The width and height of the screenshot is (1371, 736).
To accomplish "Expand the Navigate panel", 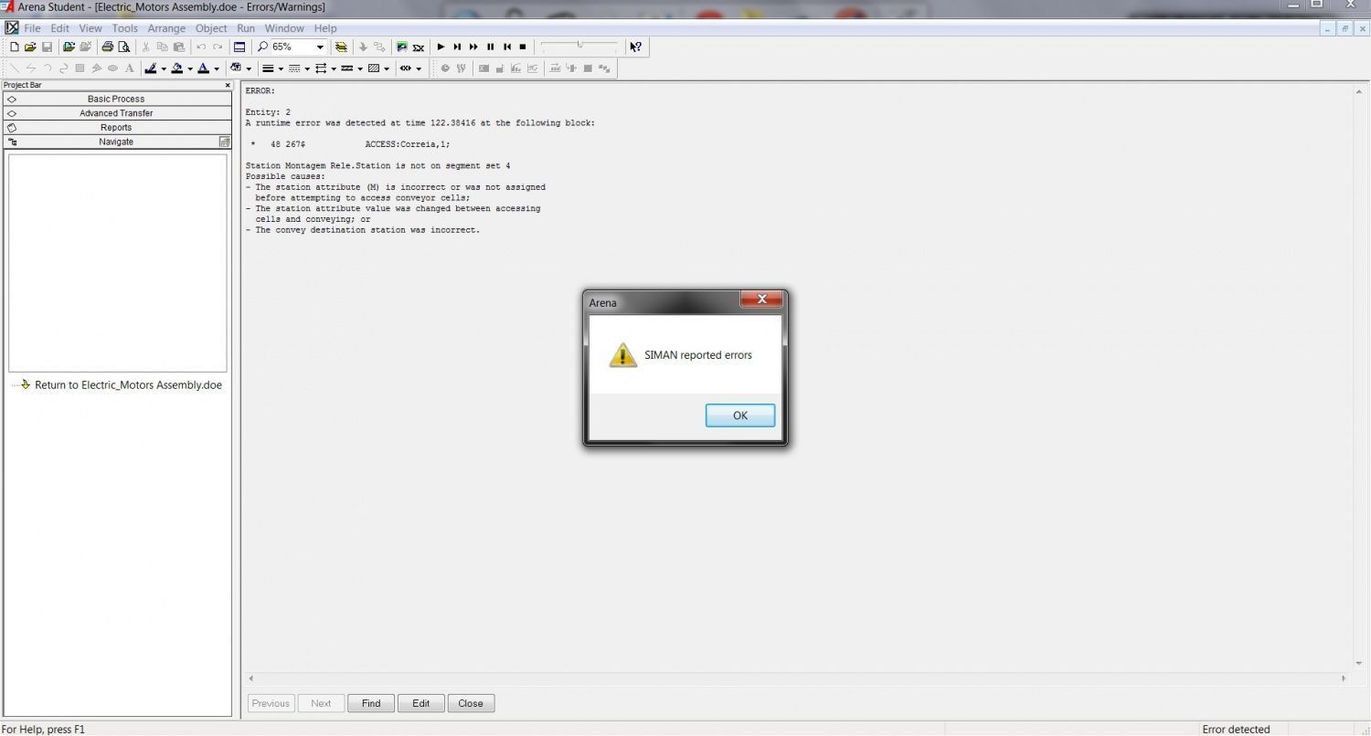I will (x=117, y=142).
